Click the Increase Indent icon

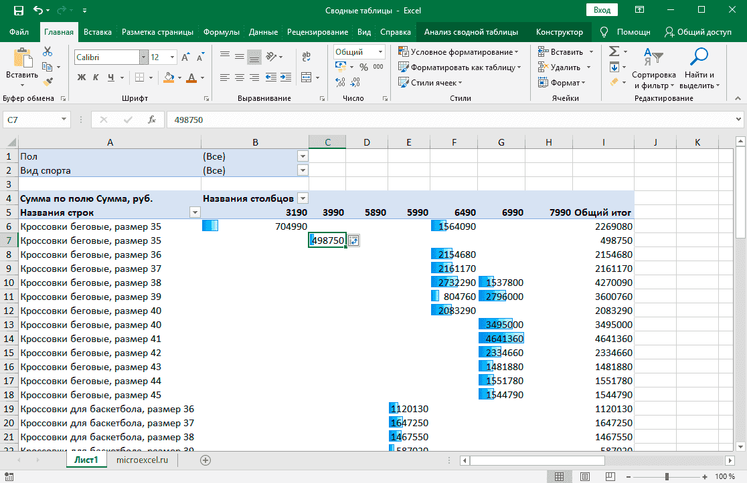tap(286, 78)
